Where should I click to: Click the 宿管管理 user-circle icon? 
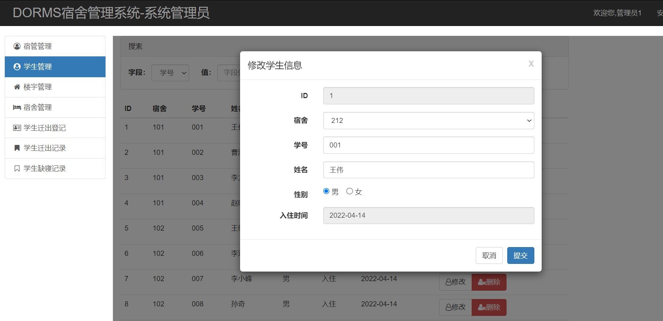click(17, 46)
